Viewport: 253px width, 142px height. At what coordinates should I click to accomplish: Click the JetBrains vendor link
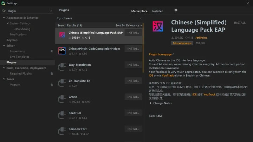pyautogui.click(x=201, y=37)
